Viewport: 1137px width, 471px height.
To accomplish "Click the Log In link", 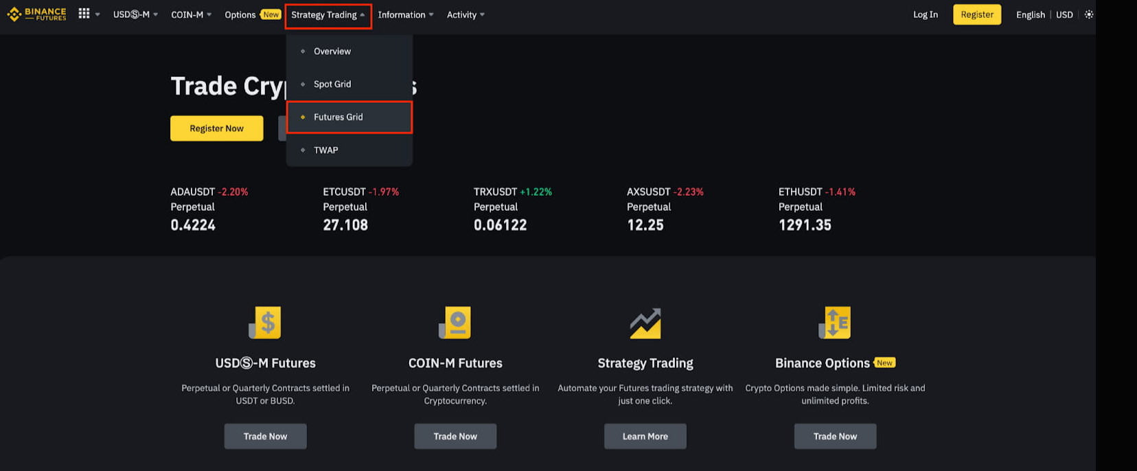I will [x=925, y=14].
